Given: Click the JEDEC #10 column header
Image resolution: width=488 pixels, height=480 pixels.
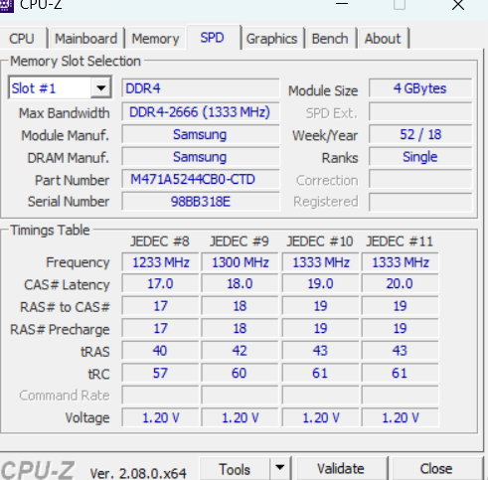Looking at the screenshot, I should coord(320,241).
